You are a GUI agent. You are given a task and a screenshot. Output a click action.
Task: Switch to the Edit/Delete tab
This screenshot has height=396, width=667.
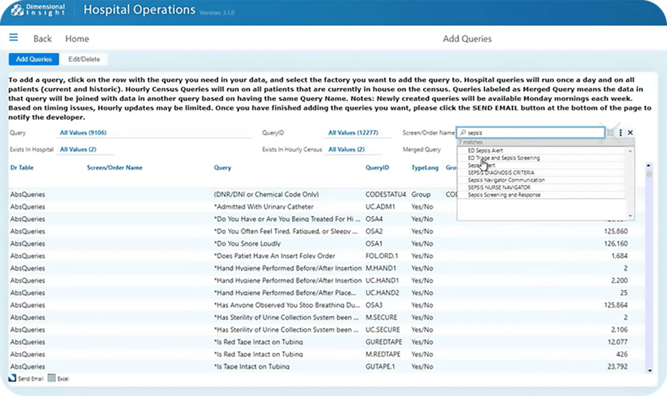click(84, 59)
